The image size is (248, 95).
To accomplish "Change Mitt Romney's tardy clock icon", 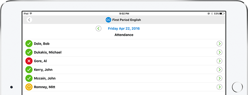I will pos(29,87).
